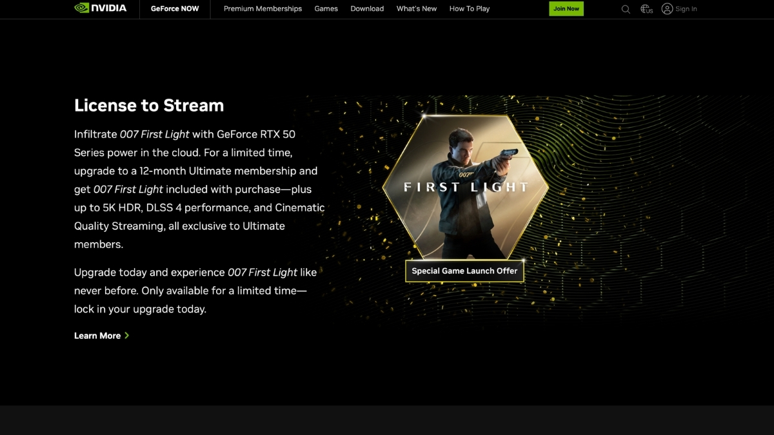The image size is (774, 435).
Task: Select What's New in the navigation
Action: pyautogui.click(x=417, y=9)
